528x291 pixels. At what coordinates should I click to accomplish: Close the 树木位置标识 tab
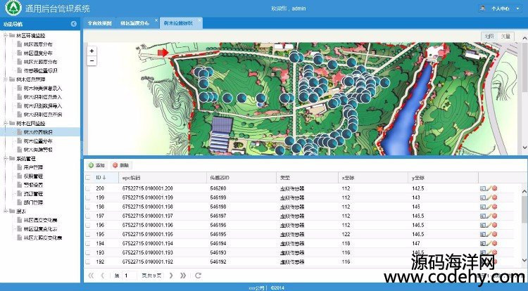tap(199, 20)
